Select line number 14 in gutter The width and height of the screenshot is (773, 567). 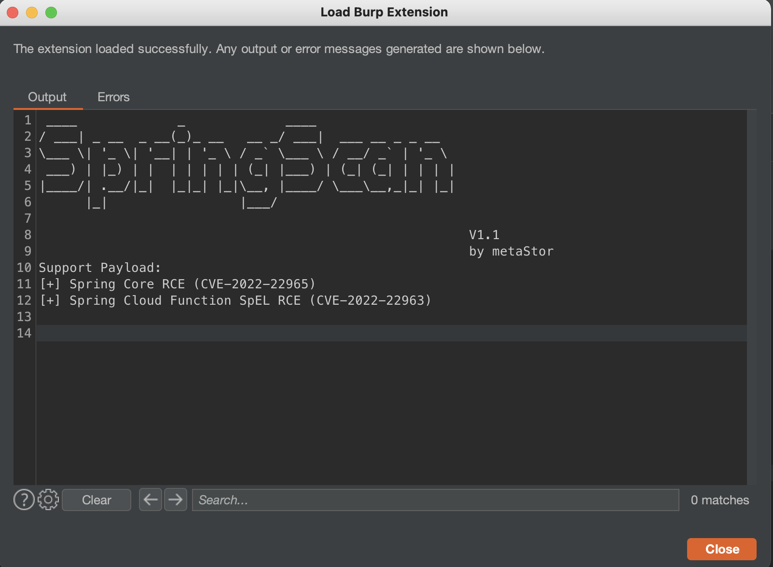coord(24,333)
